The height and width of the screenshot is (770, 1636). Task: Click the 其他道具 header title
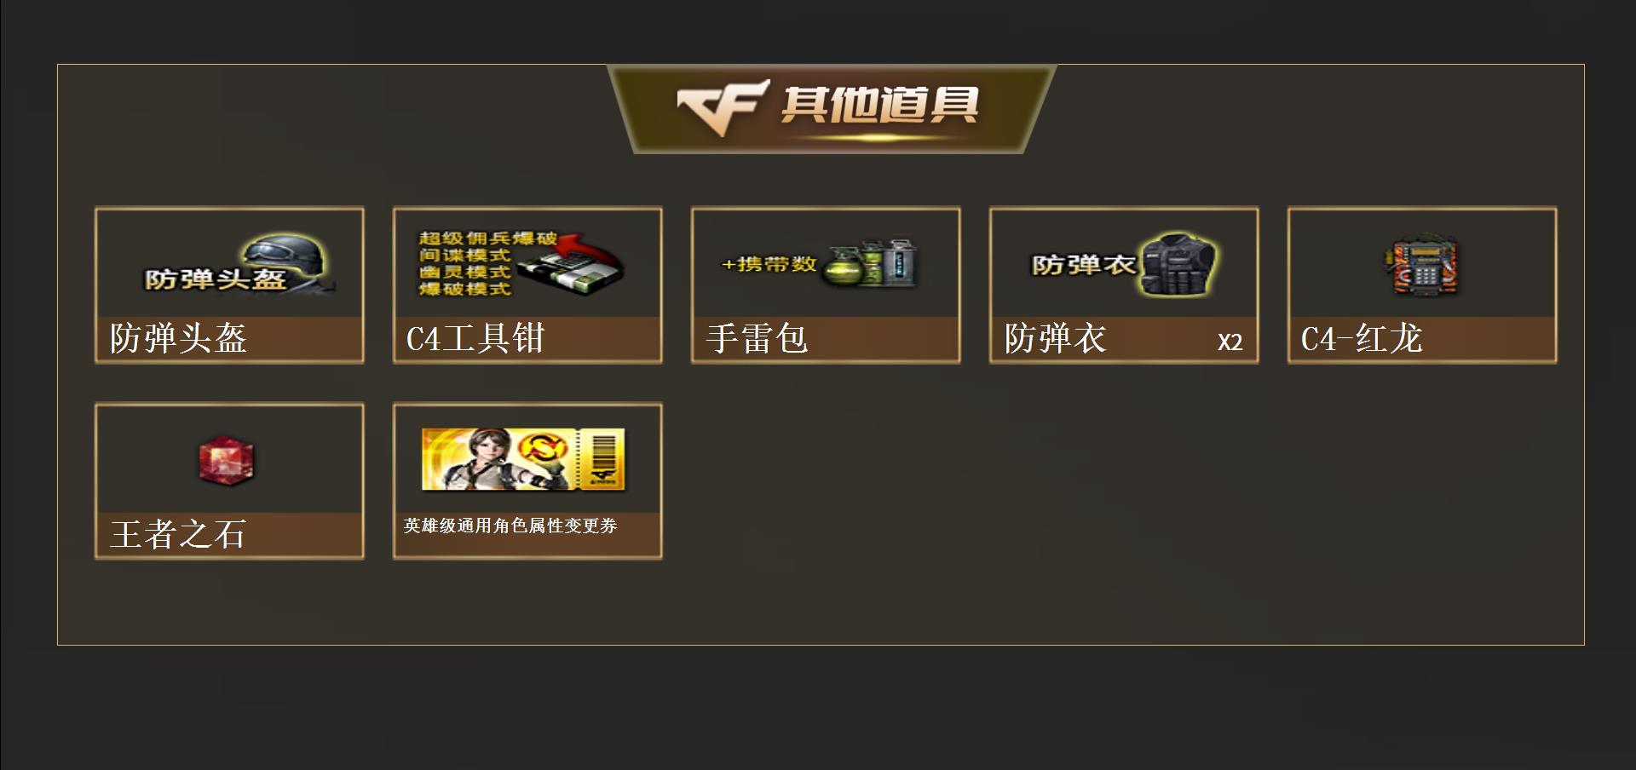(879, 106)
